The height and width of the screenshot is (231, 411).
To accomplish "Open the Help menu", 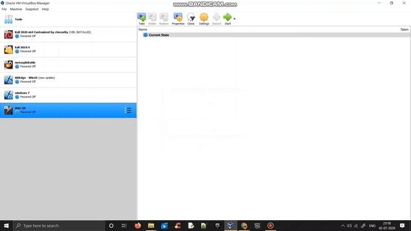I will click(x=46, y=9).
